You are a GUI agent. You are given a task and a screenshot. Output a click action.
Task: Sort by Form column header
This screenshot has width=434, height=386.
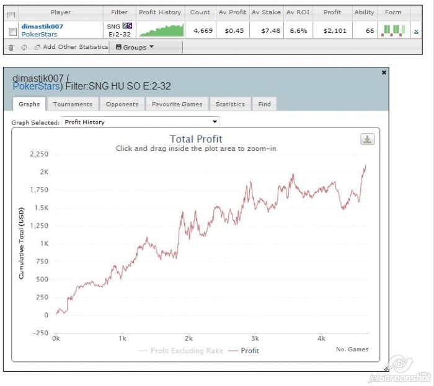(x=393, y=12)
